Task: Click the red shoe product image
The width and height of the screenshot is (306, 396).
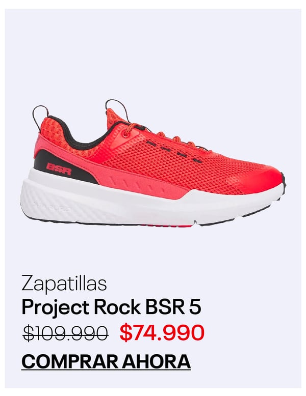Action: 153,163
